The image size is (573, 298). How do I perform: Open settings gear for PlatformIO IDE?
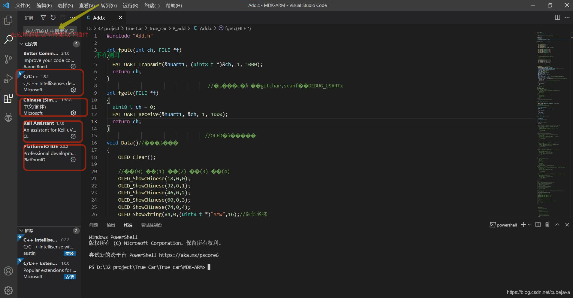[x=73, y=160]
